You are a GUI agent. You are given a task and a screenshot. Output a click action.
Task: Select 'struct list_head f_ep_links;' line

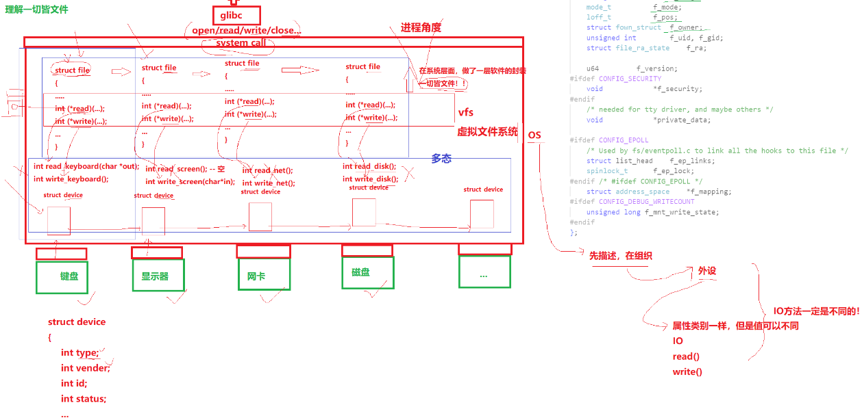[x=650, y=161]
